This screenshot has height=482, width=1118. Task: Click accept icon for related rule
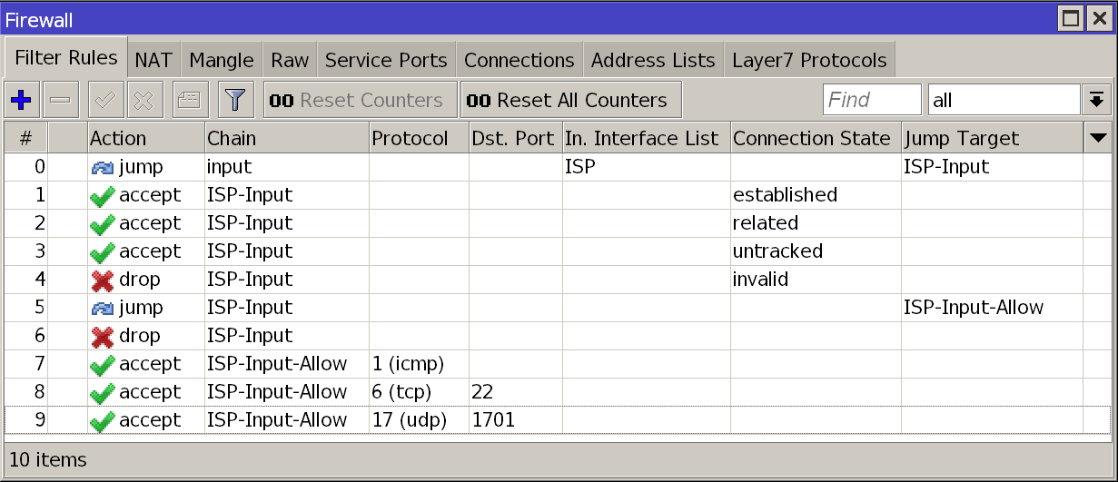104,224
